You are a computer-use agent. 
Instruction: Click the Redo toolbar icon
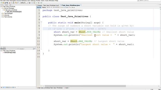[18, 3]
